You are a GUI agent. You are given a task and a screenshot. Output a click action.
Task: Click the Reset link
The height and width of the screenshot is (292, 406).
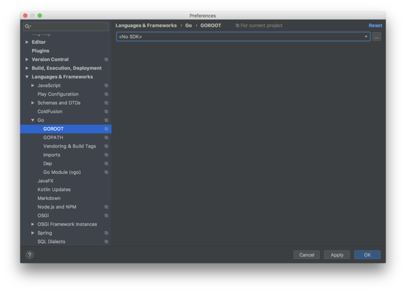(x=375, y=26)
